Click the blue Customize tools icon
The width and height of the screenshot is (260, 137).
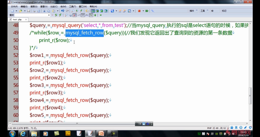click(153, 11)
